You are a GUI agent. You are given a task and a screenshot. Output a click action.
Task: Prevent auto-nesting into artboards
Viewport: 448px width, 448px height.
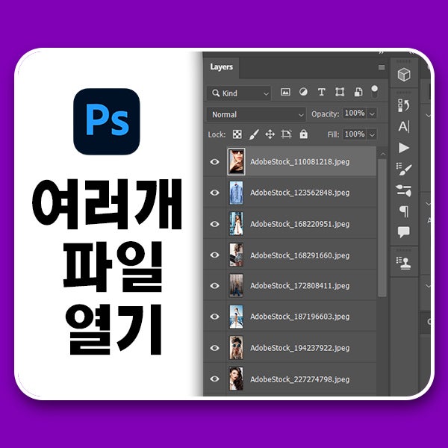286,134
